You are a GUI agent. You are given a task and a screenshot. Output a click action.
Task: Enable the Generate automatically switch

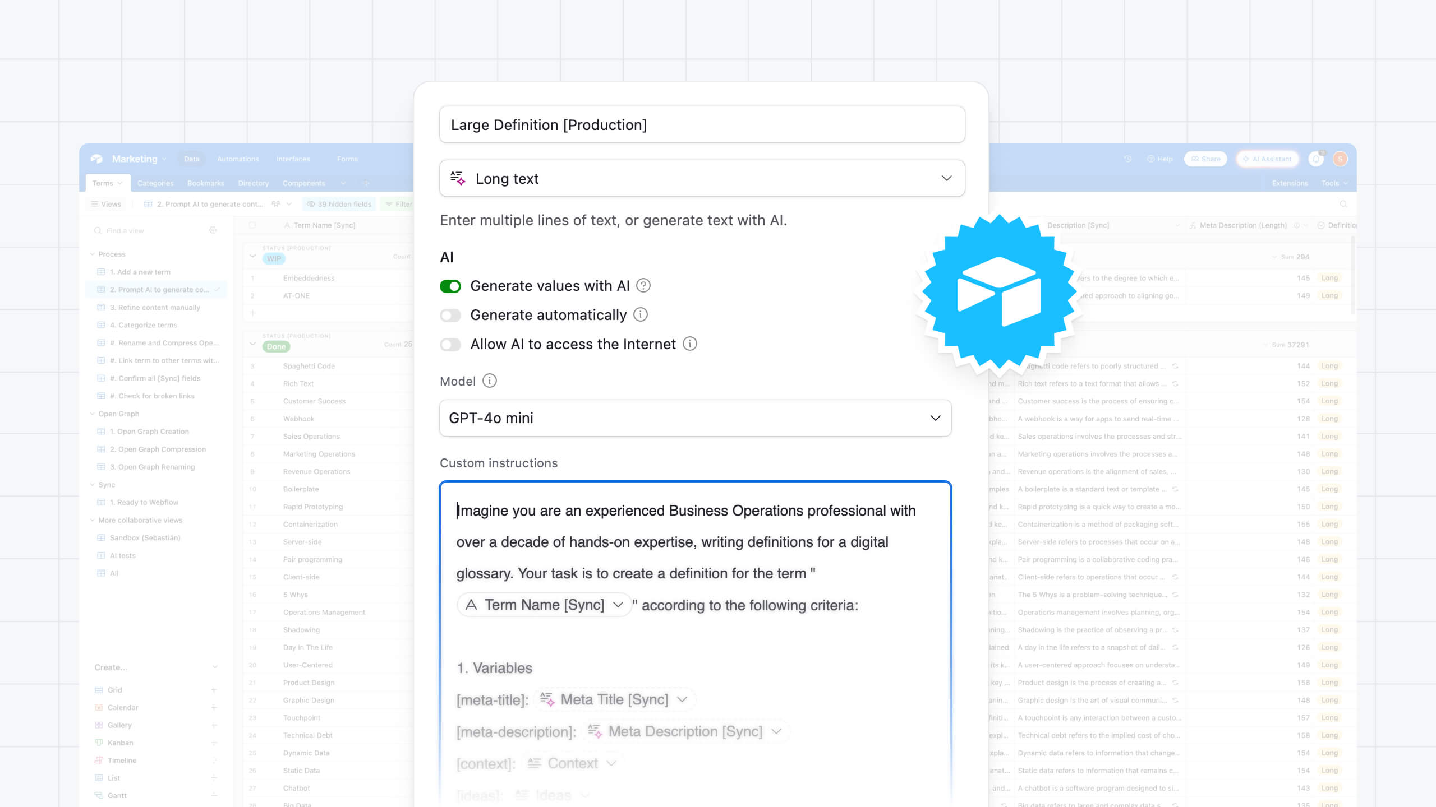click(450, 316)
